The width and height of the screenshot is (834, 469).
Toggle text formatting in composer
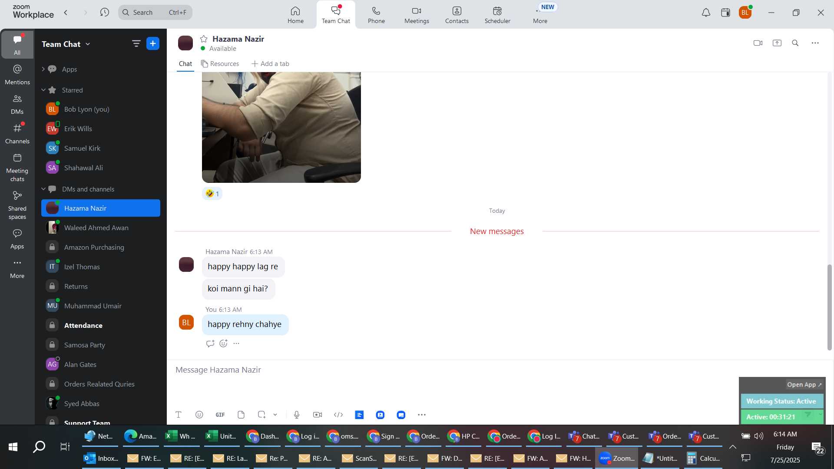coord(178,415)
